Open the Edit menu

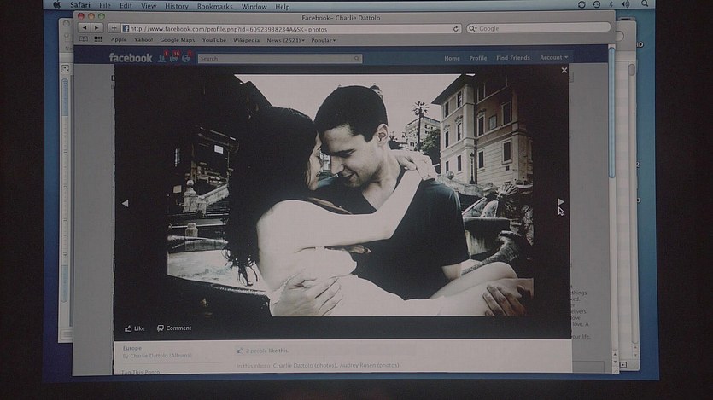(x=126, y=6)
